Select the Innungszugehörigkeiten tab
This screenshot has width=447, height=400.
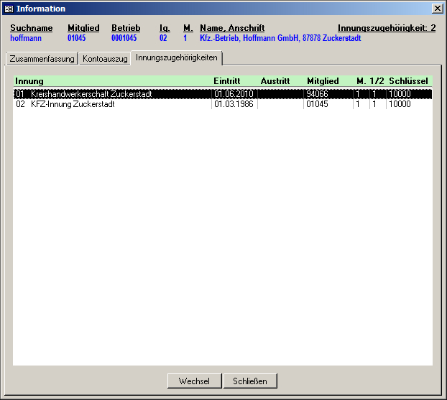tap(177, 57)
